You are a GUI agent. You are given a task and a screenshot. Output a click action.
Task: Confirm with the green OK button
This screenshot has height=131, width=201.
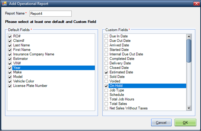185,122
